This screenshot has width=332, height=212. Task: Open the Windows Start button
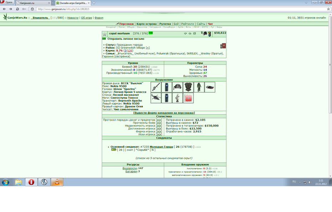pos(5,182)
